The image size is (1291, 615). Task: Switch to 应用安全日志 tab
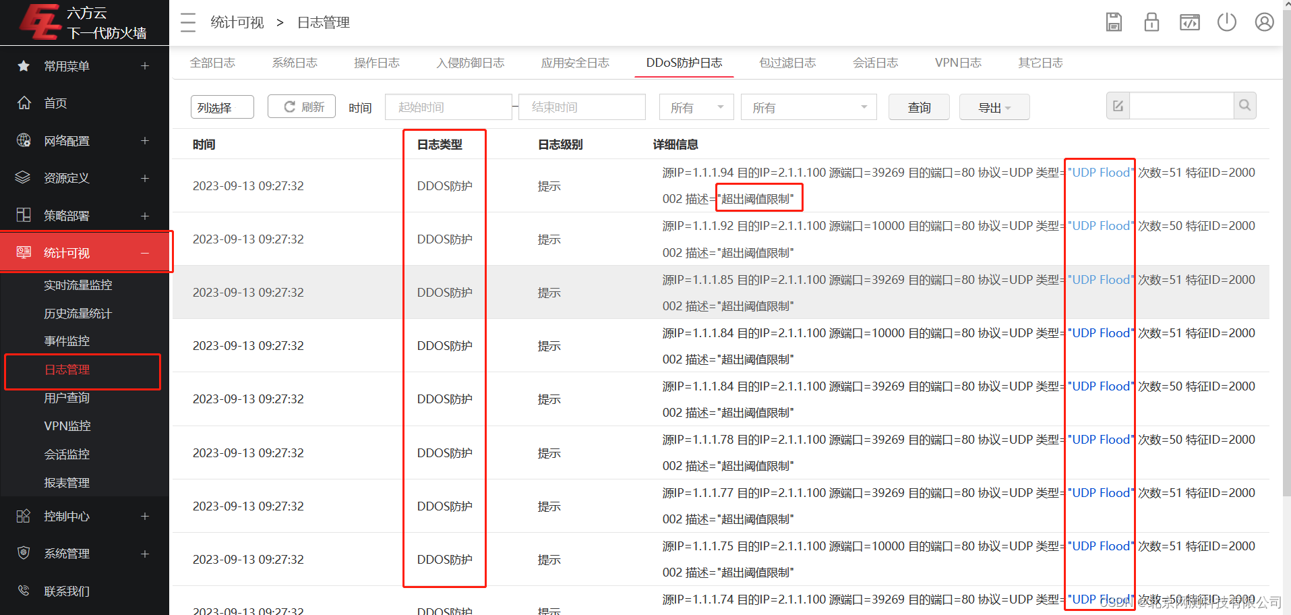[x=575, y=63]
